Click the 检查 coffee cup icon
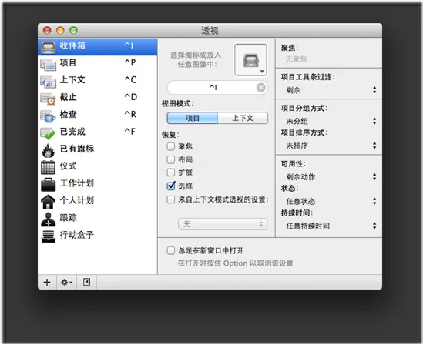This screenshot has height=345, width=423. (x=48, y=116)
